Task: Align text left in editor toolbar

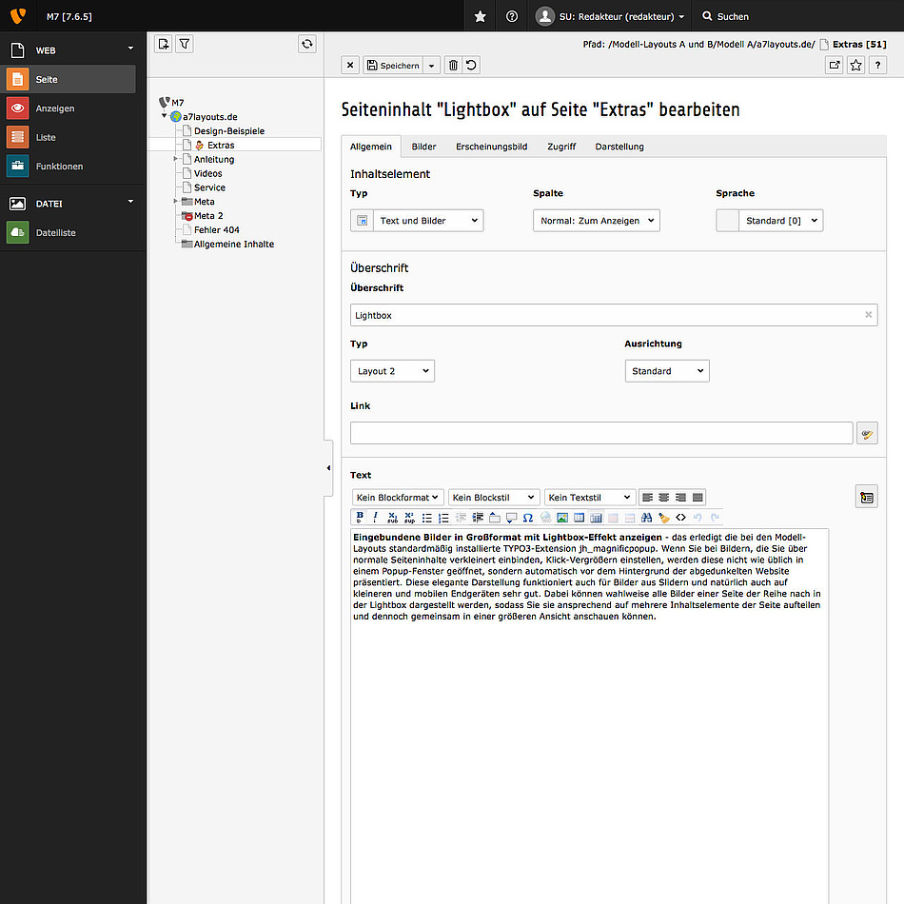Action: [x=647, y=497]
